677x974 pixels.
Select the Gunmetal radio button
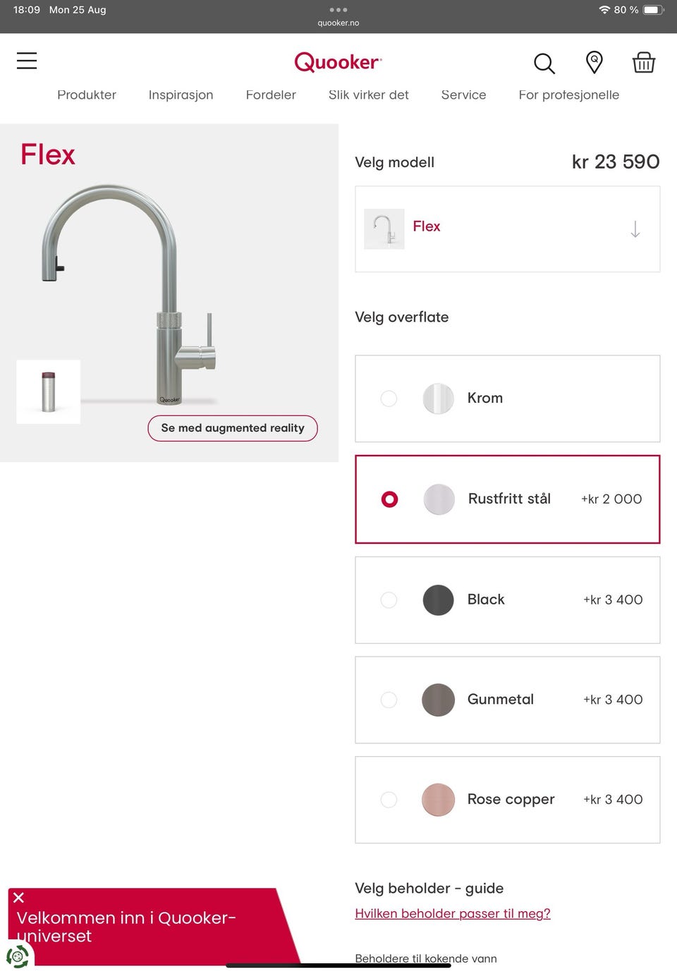click(x=389, y=700)
